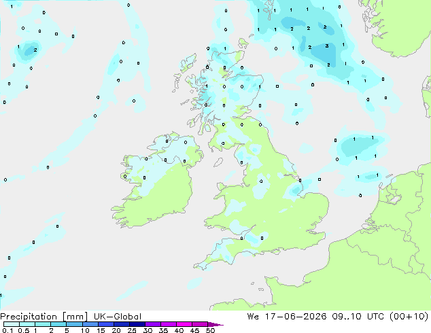Viewport: 431px width, 333px height.
Task: Click the "We" weekday label
Action: tap(253, 317)
